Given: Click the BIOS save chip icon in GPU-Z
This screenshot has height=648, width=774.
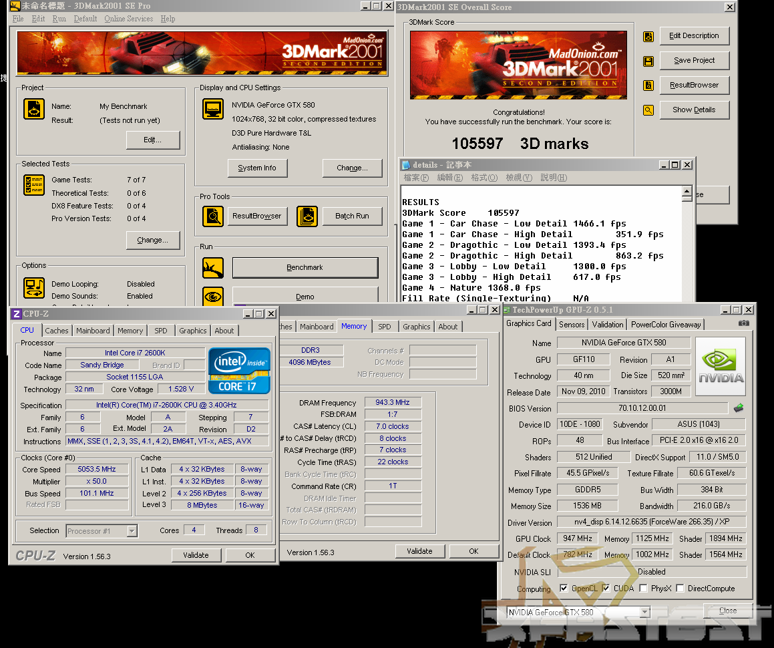Looking at the screenshot, I should coord(739,408).
